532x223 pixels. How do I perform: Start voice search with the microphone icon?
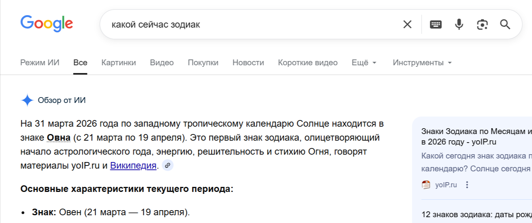pos(459,24)
